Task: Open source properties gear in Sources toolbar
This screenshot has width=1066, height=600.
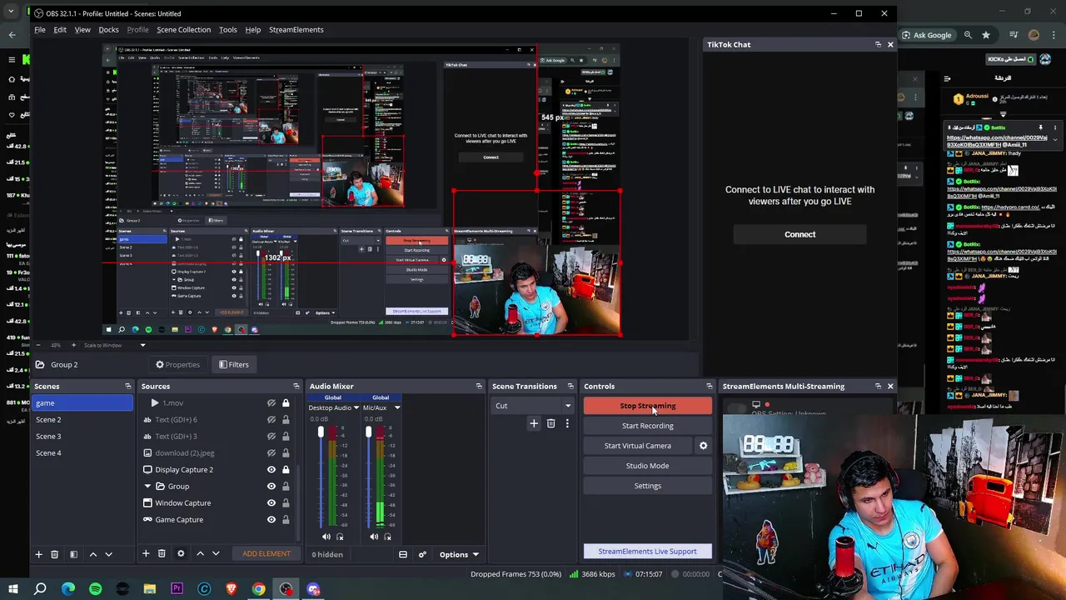Action: click(x=181, y=553)
